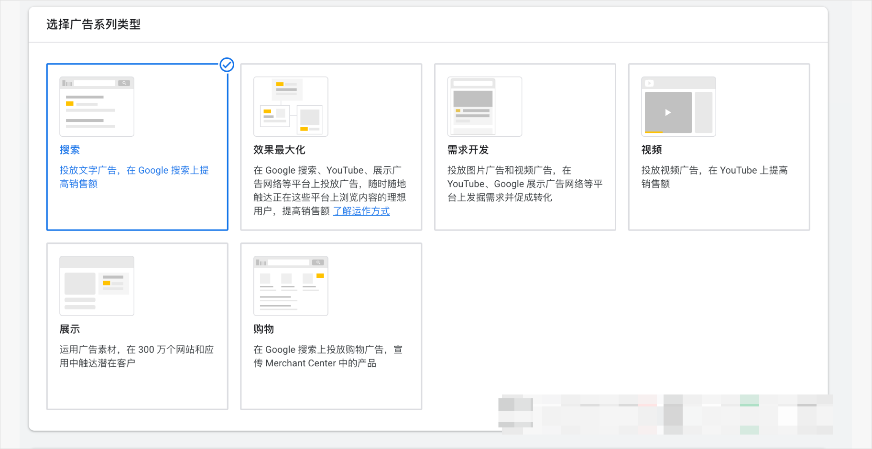
Task: Click the 投放视频广告 YouTube description
Action: (715, 177)
